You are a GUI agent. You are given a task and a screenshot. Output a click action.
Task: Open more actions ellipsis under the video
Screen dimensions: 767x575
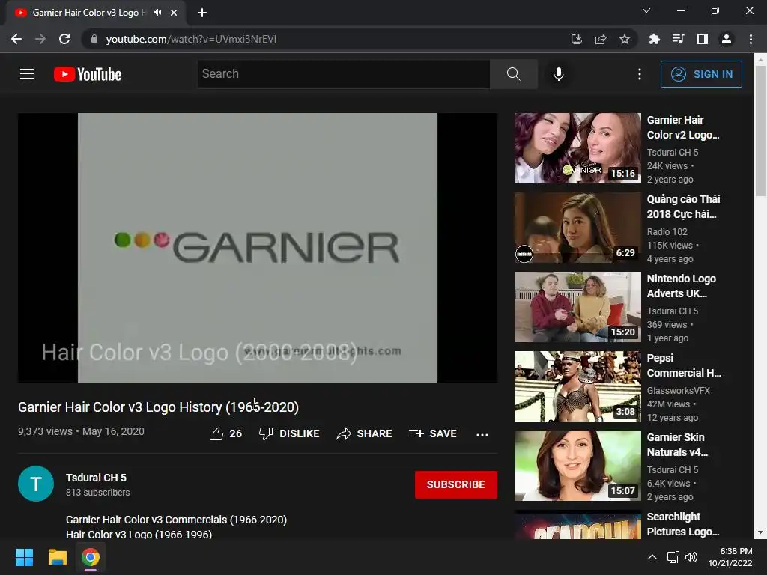point(482,434)
